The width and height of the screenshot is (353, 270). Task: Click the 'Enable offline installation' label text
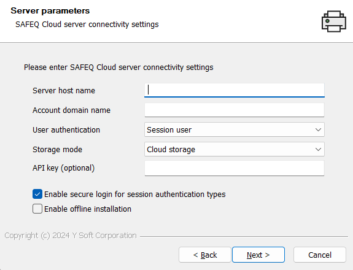click(88, 209)
